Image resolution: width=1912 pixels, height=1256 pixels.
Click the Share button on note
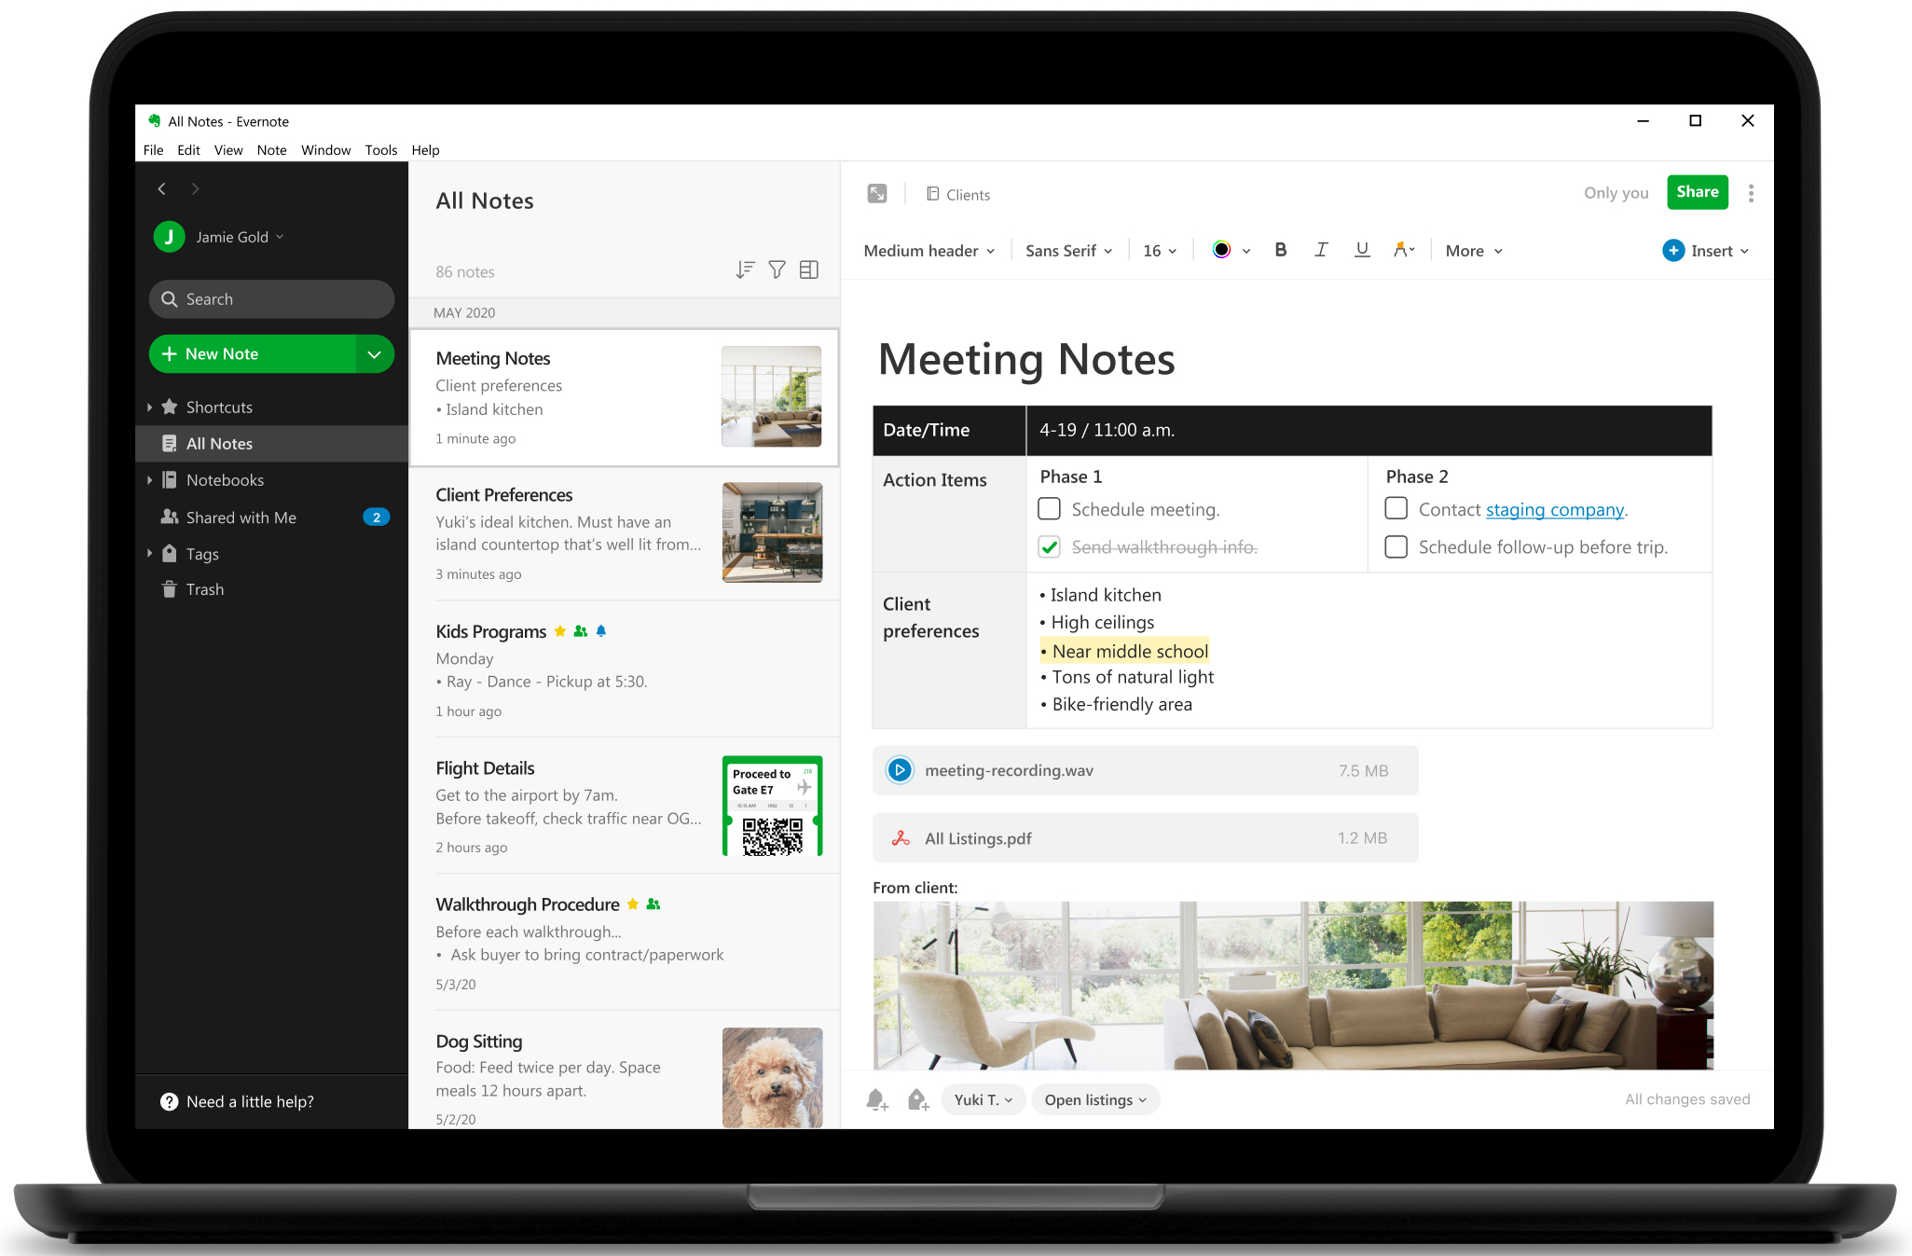pyautogui.click(x=1695, y=193)
